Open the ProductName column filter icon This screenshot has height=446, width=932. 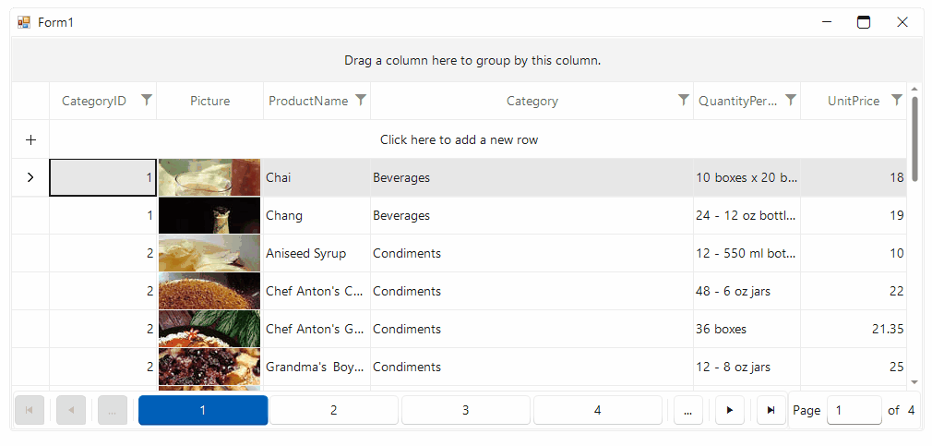[360, 100]
